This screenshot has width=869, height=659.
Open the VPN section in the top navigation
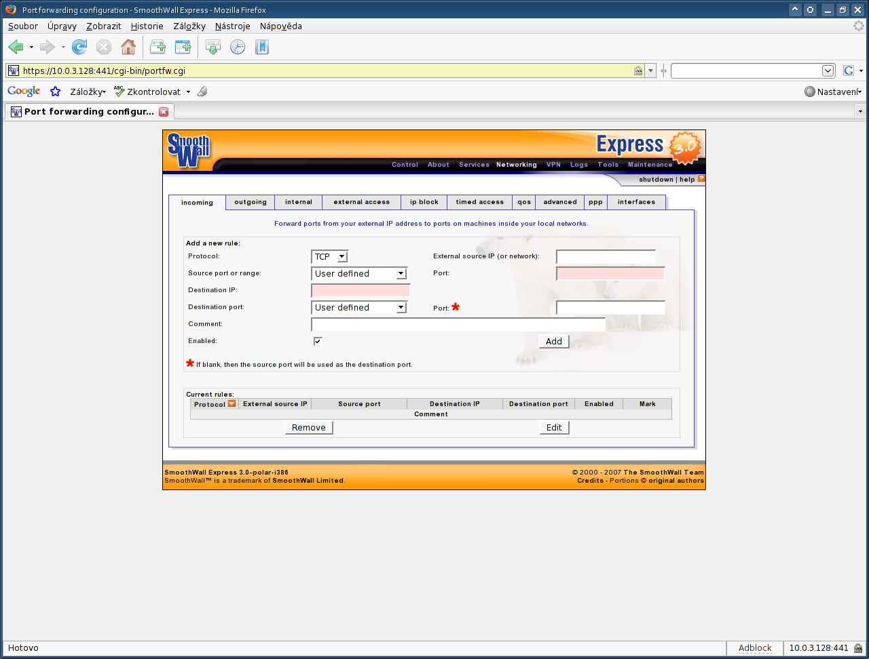tap(553, 165)
